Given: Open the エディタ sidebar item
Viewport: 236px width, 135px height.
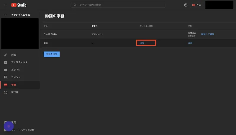Looking at the screenshot, I should coord(20,70).
